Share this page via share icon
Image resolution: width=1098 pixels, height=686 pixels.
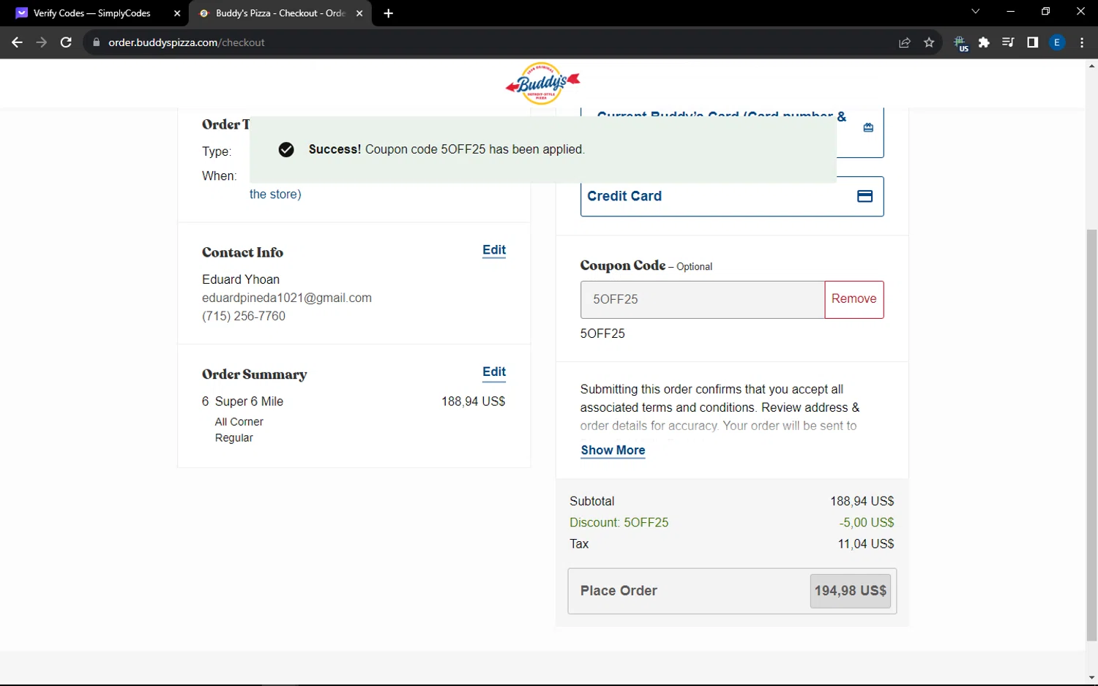click(905, 42)
